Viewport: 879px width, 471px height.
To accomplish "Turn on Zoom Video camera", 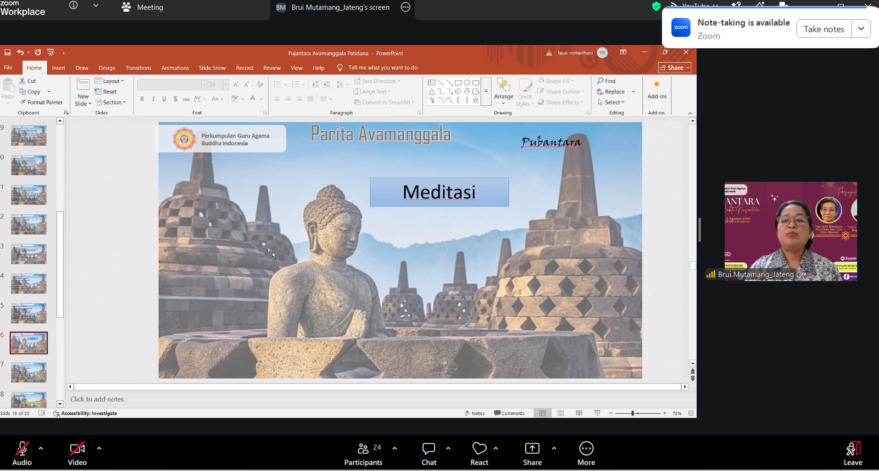I will tap(77, 454).
